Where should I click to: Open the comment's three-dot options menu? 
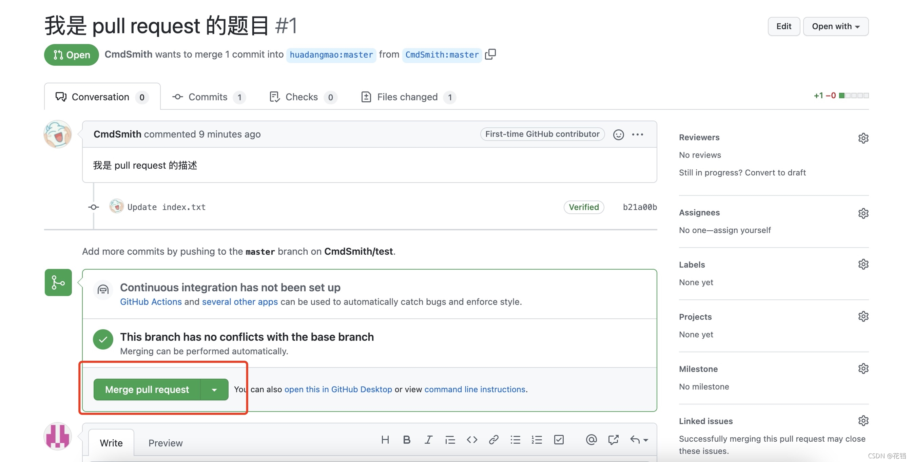tap(637, 134)
